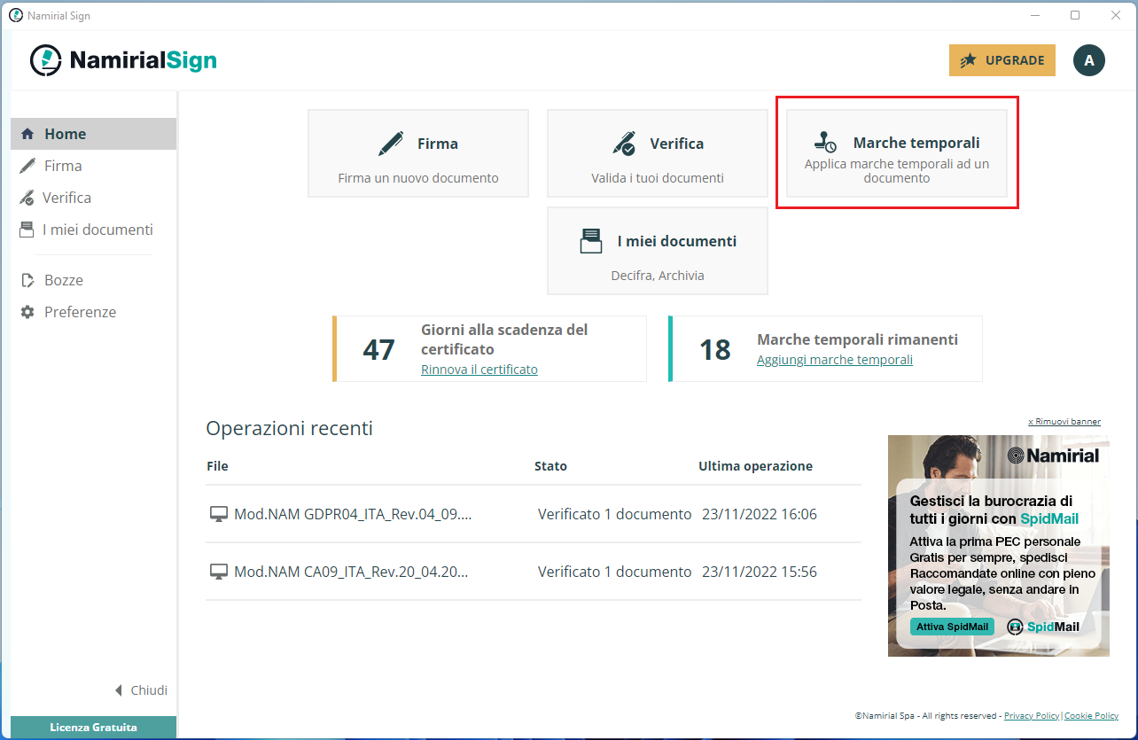
Task: Click the 18 remaining timestamps number
Action: tap(715, 349)
